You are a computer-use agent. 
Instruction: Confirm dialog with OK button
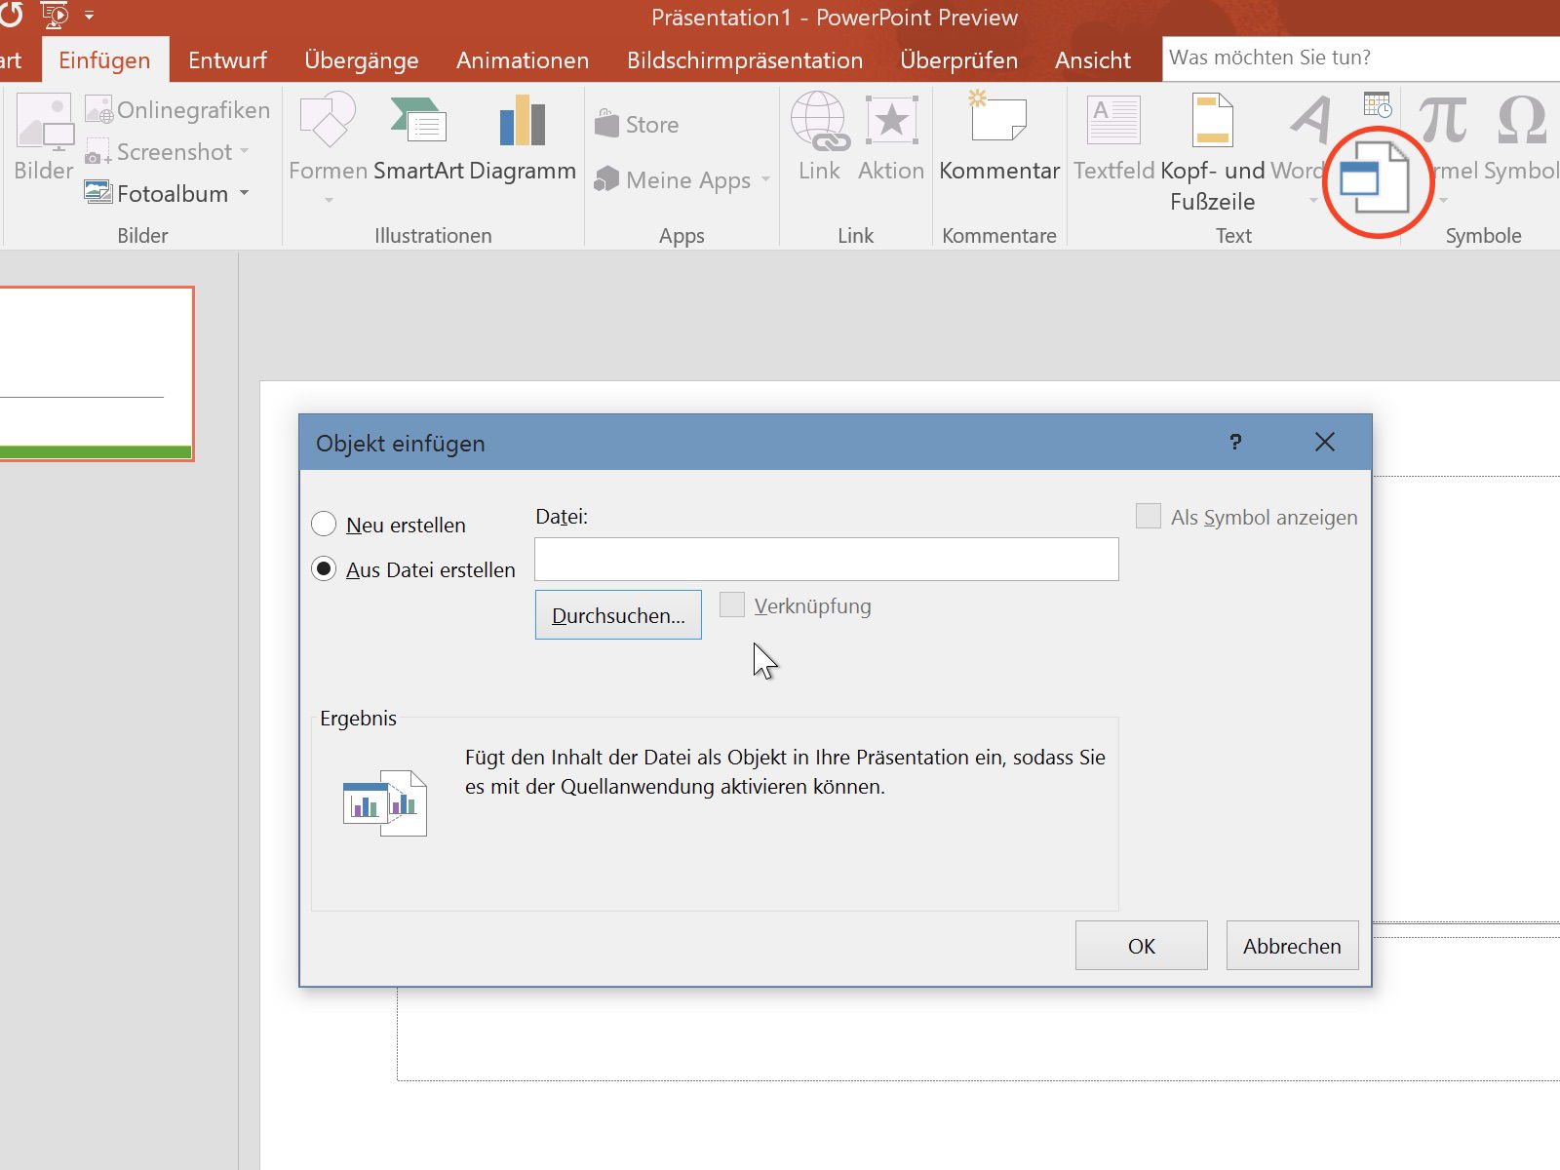[1141, 945]
